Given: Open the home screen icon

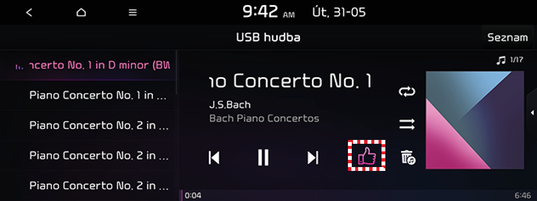Looking at the screenshot, I should (81, 13).
